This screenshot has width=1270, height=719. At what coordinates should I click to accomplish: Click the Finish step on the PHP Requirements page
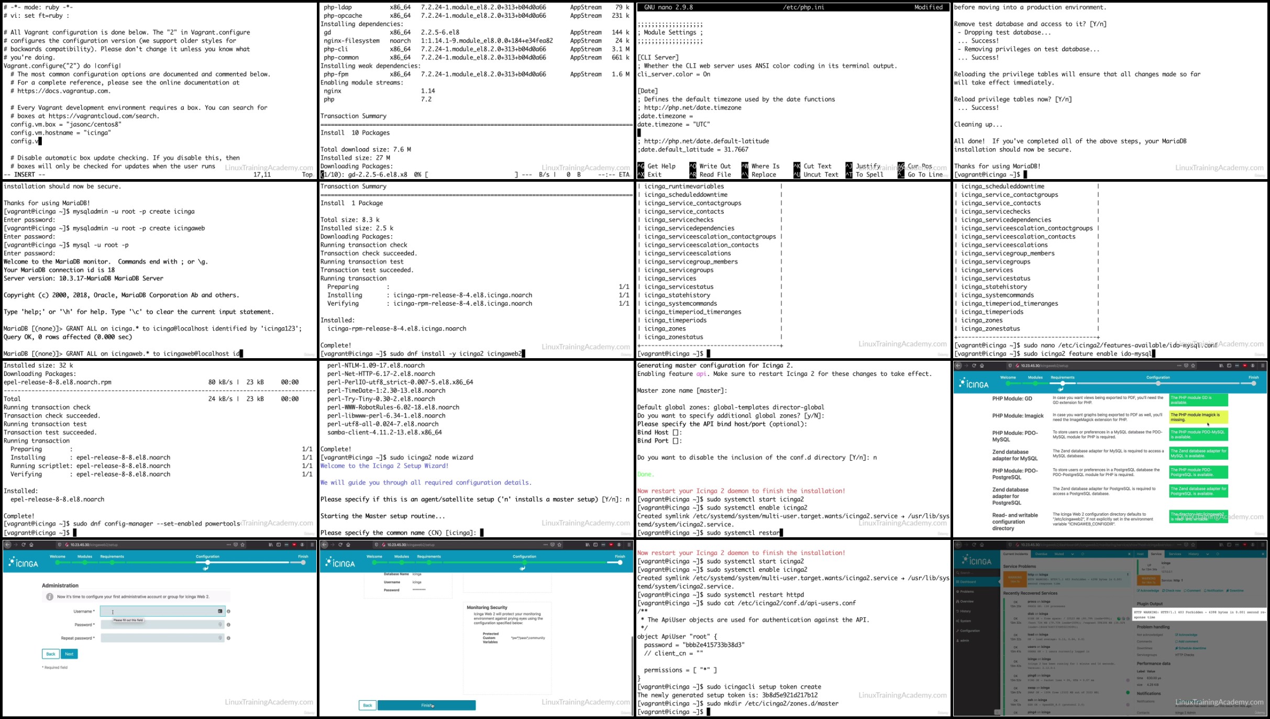(x=1254, y=380)
